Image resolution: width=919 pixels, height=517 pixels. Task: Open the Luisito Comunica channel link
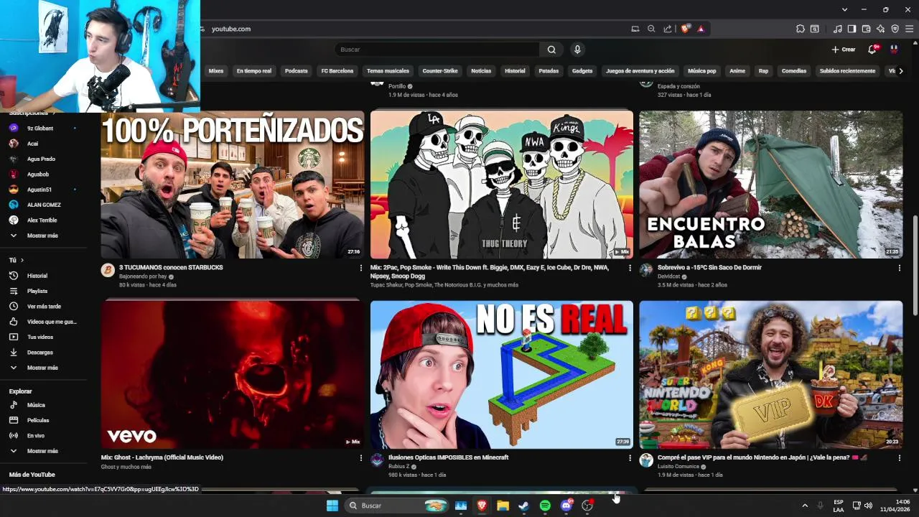point(678,467)
